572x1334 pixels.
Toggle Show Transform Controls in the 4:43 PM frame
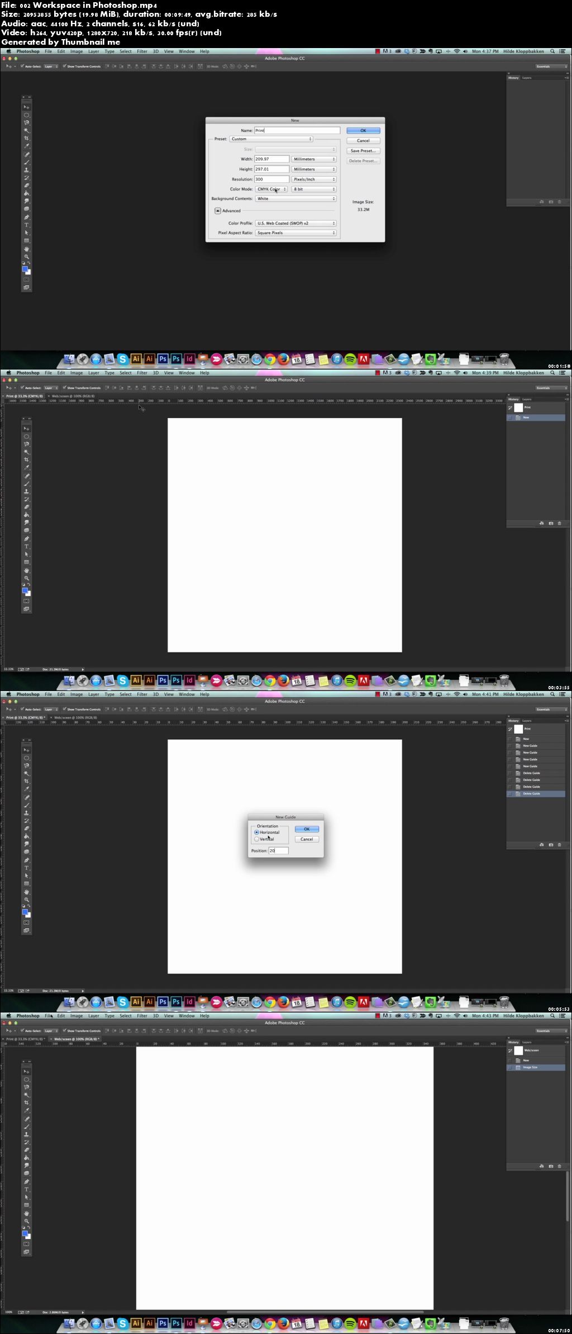(x=64, y=1031)
